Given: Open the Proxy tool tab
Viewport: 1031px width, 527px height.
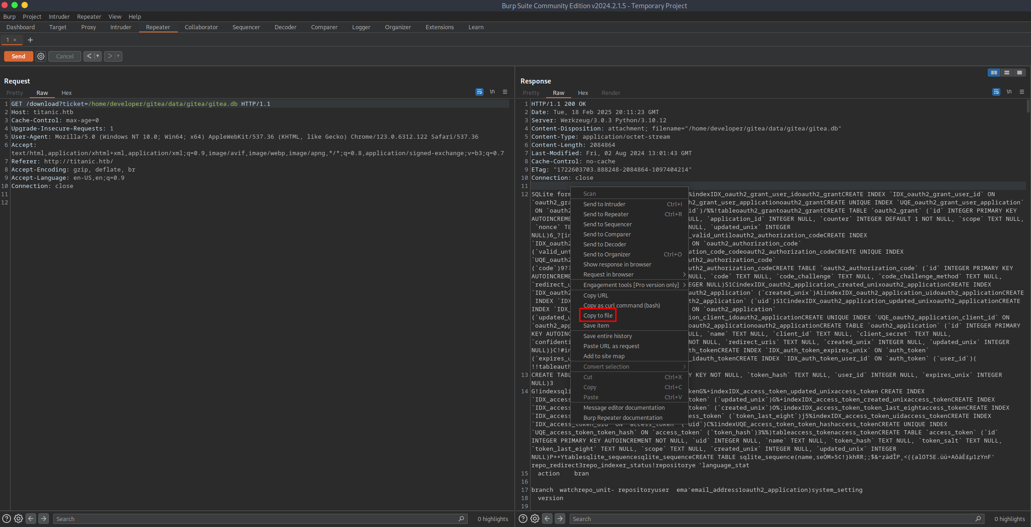Looking at the screenshot, I should [x=89, y=27].
